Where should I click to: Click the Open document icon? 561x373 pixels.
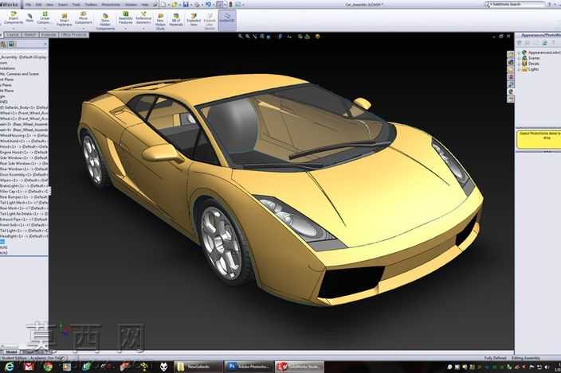pyautogui.click(x=175, y=5)
